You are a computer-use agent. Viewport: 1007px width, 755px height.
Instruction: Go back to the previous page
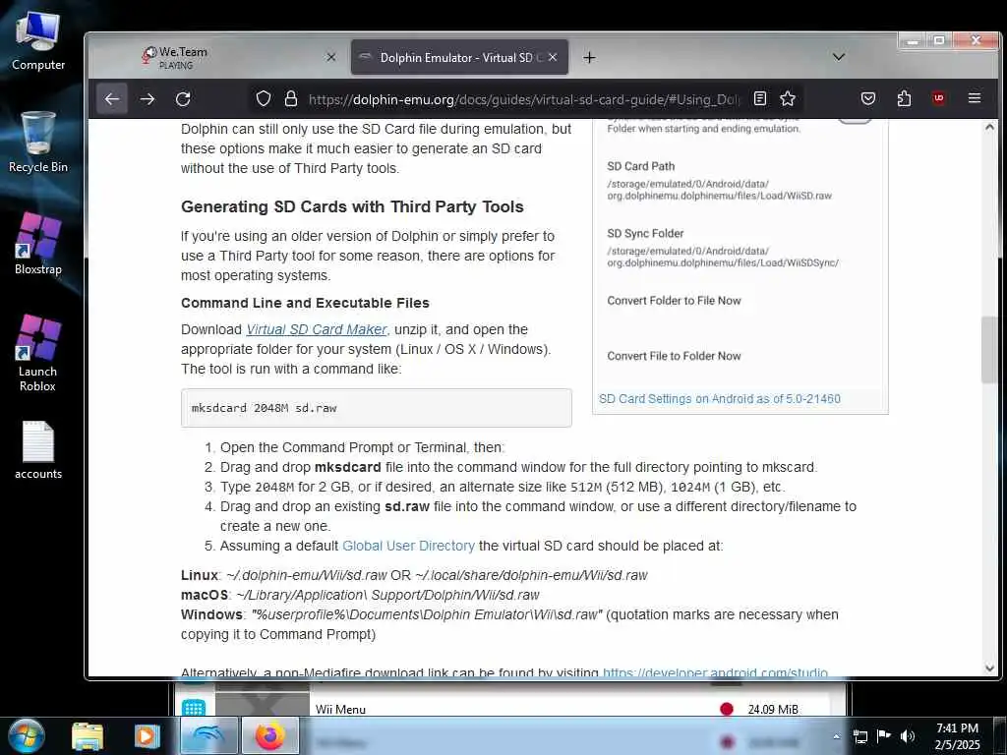(x=112, y=99)
